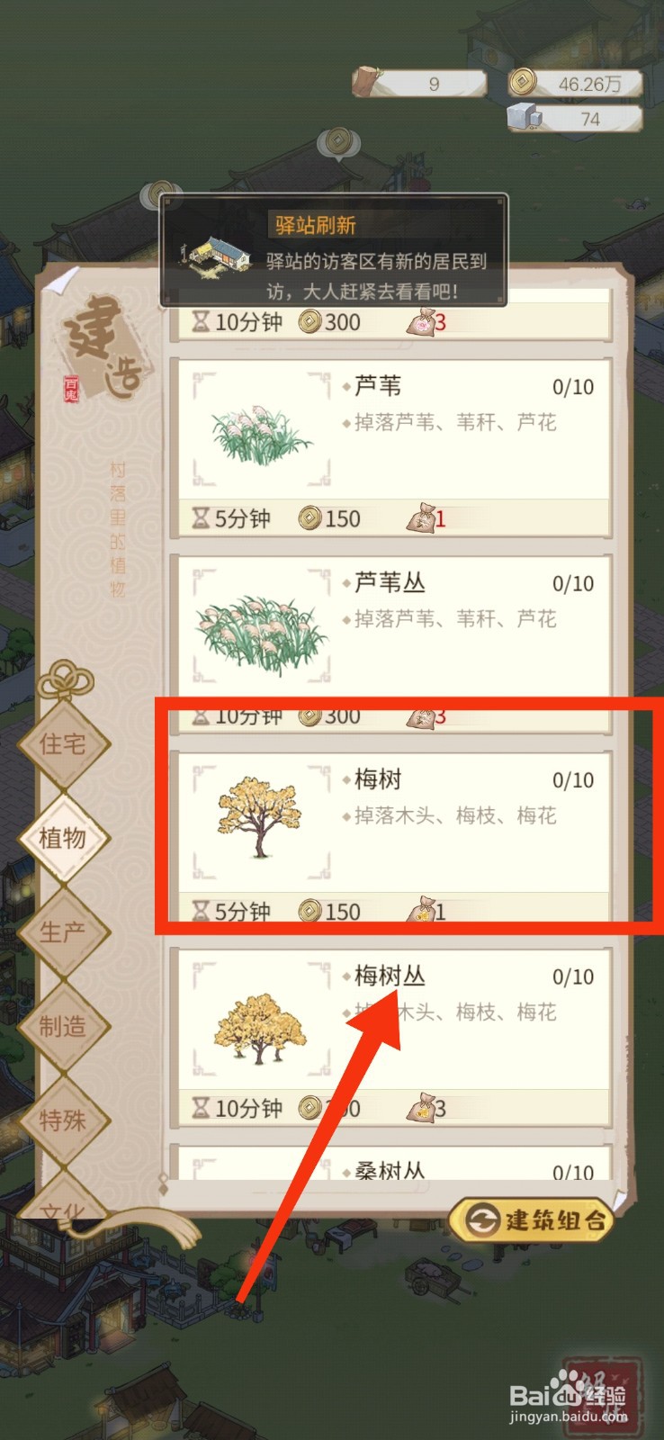Tap the coin cost icon on 梅树丛 card
Screen dimensions: 664x1440
[x=310, y=1107]
